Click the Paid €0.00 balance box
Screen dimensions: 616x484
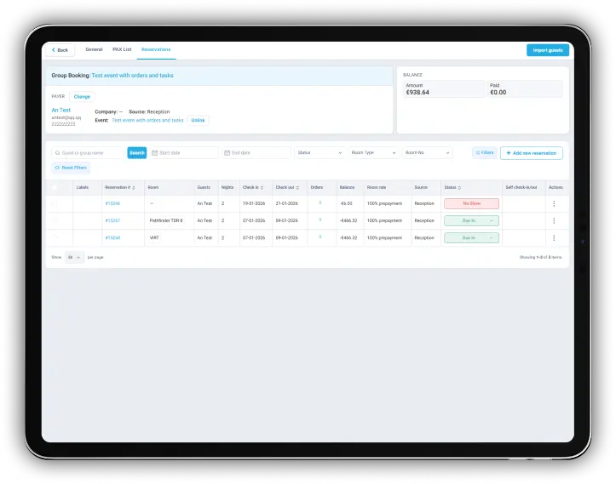(525, 89)
